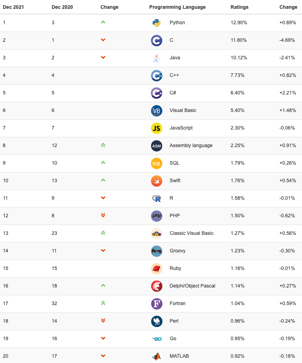
Task: Click the Ratings column header
Action: (x=239, y=7)
